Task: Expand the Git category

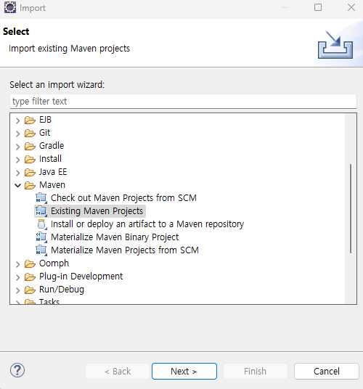Action: 17,134
